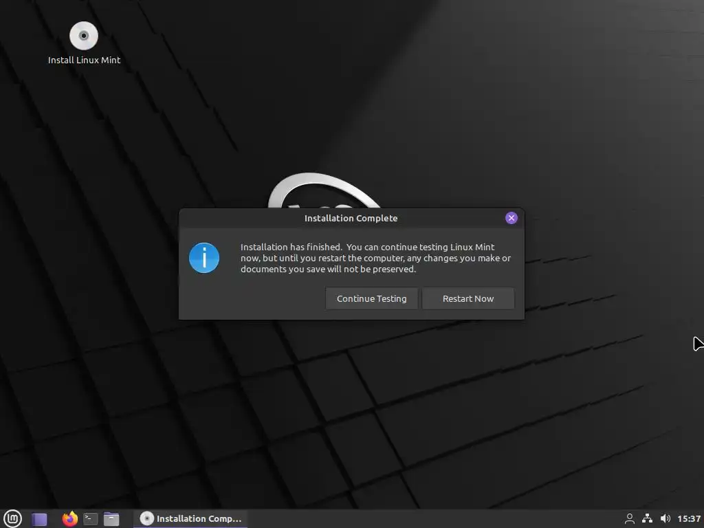Click the Installation Complete title bar text
Viewport: 704px width, 528px height.
click(x=351, y=218)
